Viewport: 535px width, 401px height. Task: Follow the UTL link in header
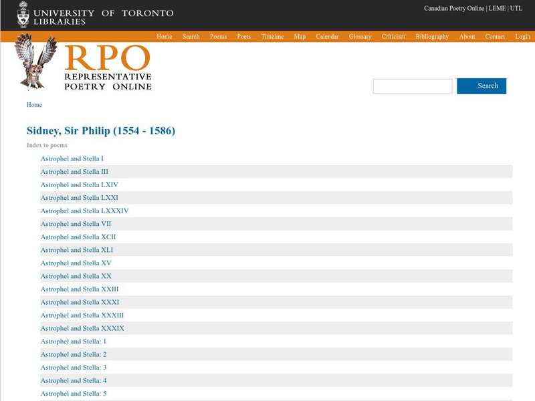(516, 8)
